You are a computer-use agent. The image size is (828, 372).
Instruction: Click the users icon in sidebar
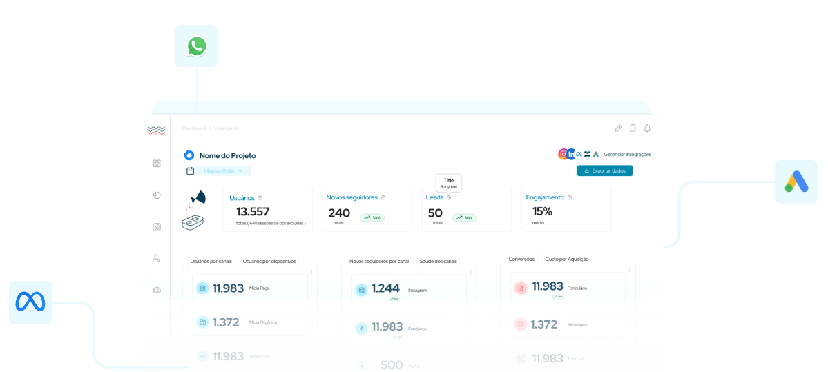pyautogui.click(x=157, y=258)
